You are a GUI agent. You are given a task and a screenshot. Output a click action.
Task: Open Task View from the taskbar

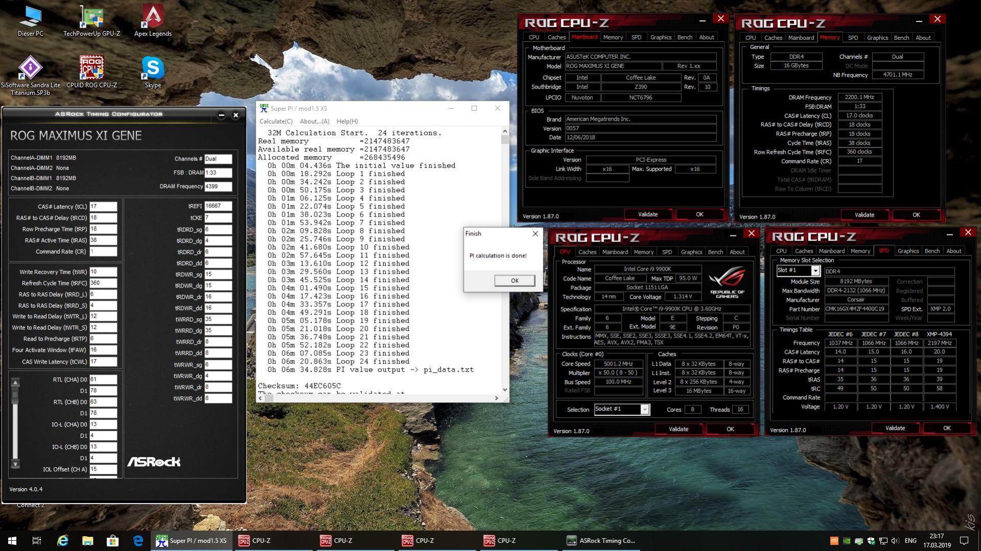[37, 540]
